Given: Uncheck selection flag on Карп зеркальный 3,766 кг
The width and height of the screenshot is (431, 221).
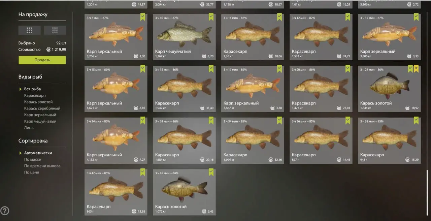Looking at the screenshot, I should click(x=143, y=17).
